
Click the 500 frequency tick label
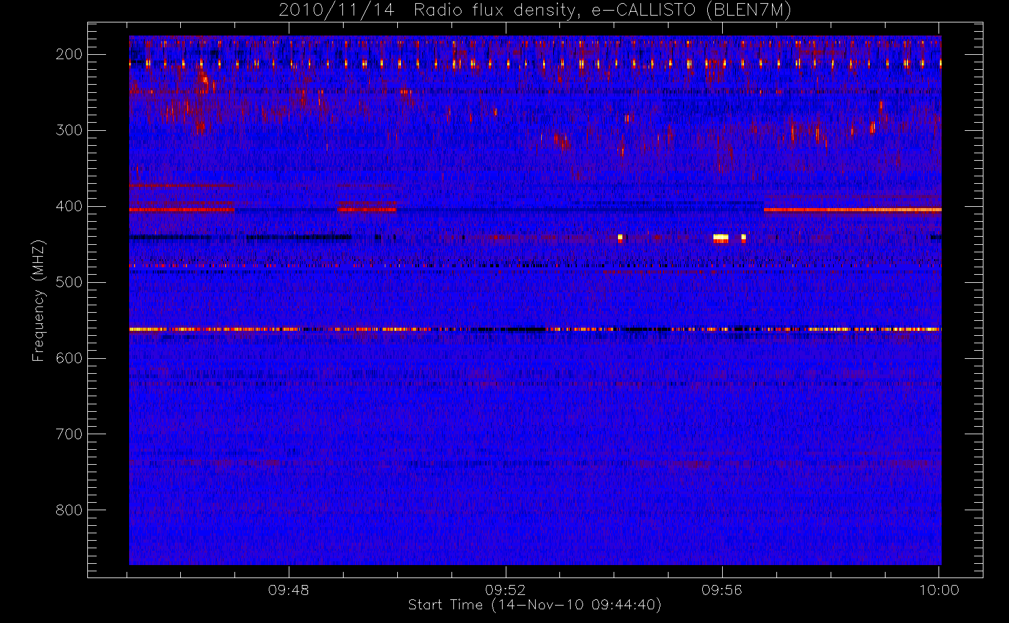point(69,282)
